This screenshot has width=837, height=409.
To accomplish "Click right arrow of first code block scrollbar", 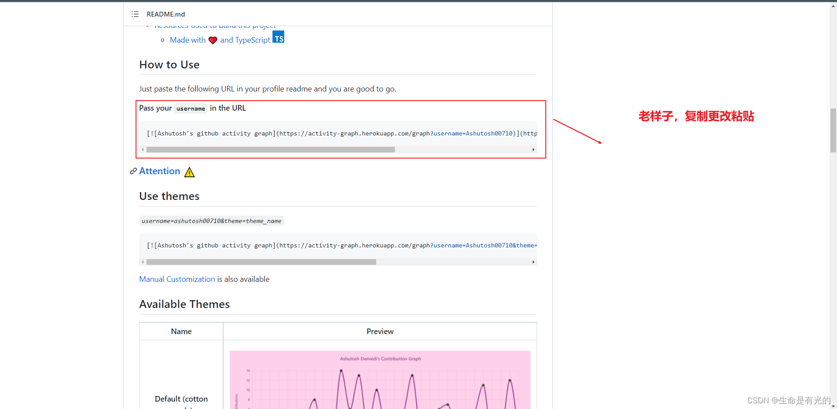I will click(533, 149).
